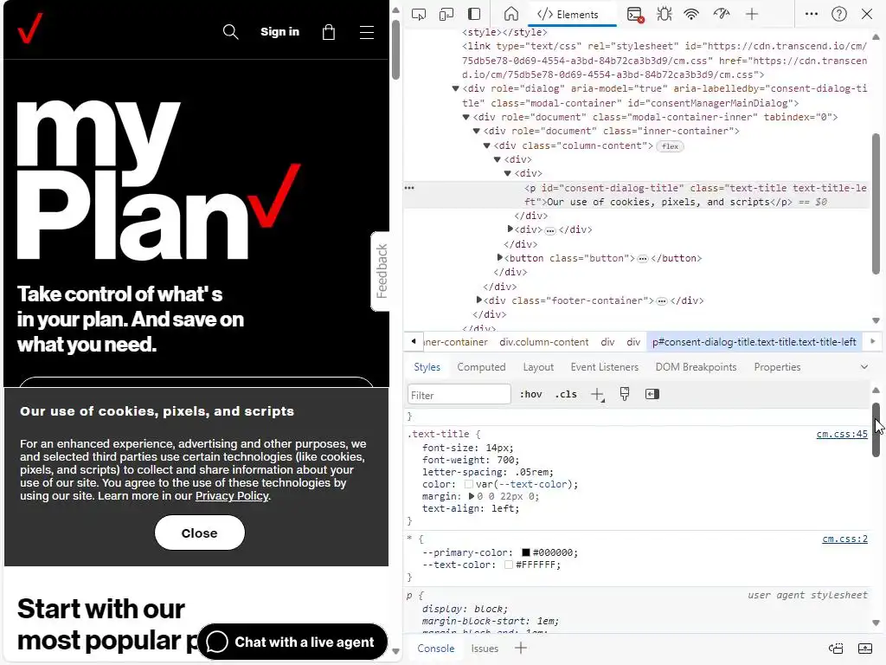Expand collapsed div ellipsis below title

550,230
